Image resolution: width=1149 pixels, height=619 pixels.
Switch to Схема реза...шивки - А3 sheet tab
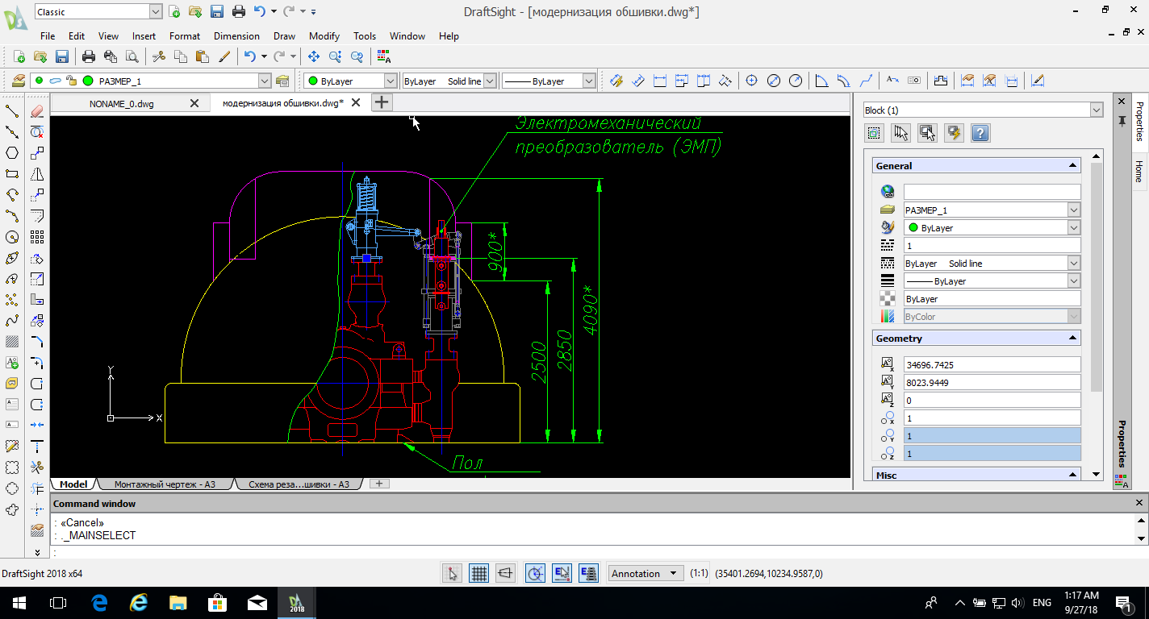(x=299, y=484)
